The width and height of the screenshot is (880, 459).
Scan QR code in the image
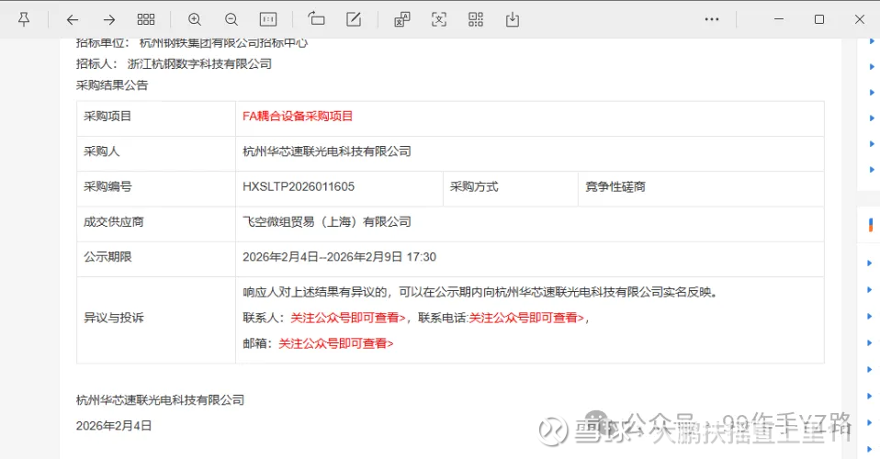coord(476,19)
